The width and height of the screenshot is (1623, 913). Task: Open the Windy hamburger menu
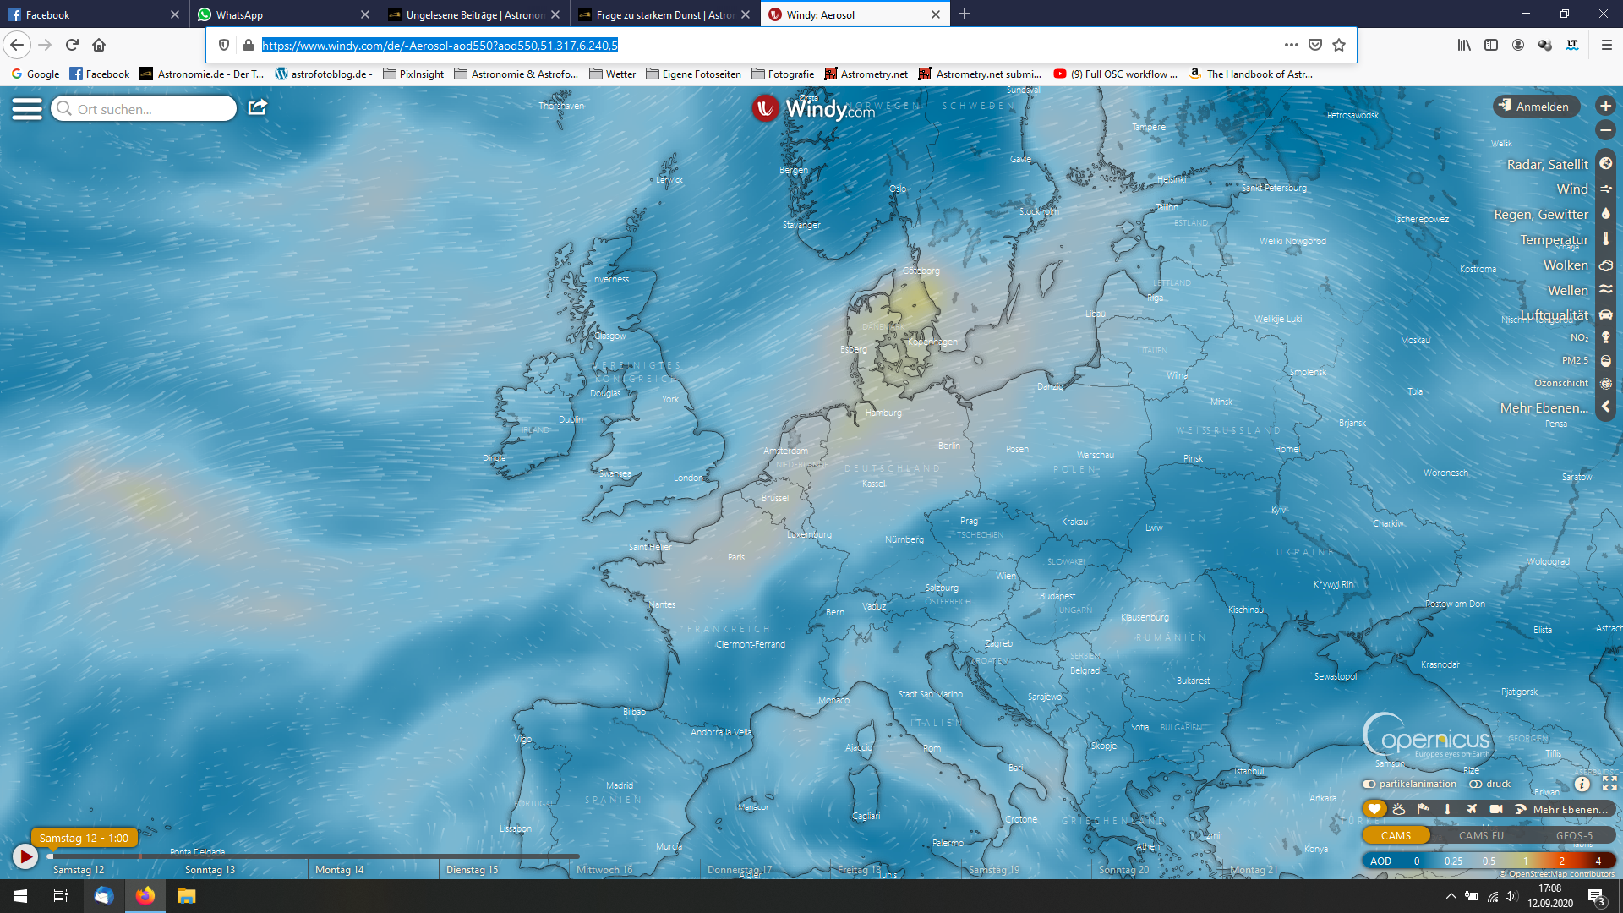click(27, 108)
